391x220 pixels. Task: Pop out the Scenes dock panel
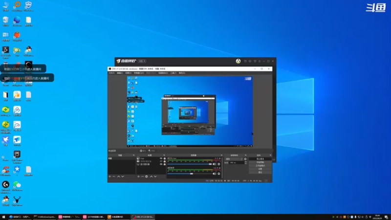point(133,155)
